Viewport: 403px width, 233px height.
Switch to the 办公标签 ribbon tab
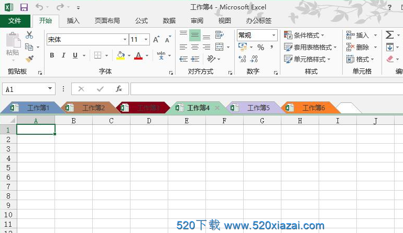click(x=258, y=21)
